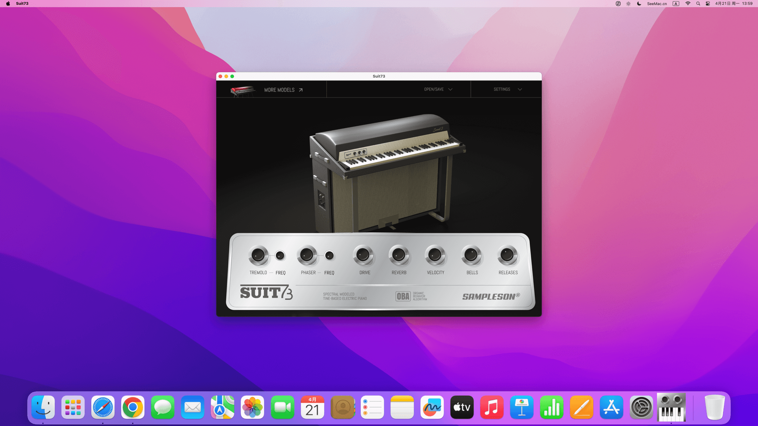Click the Tremolo knob
758x426 pixels.
click(258, 256)
